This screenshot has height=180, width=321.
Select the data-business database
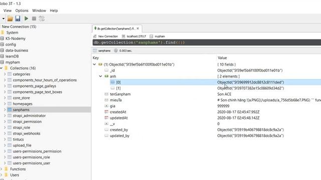(x=17, y=50)
